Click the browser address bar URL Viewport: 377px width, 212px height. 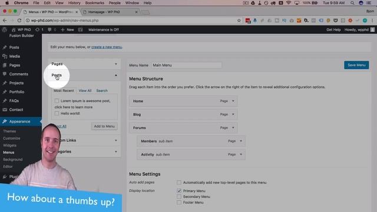pyautogui.click(x=65, y=21)
